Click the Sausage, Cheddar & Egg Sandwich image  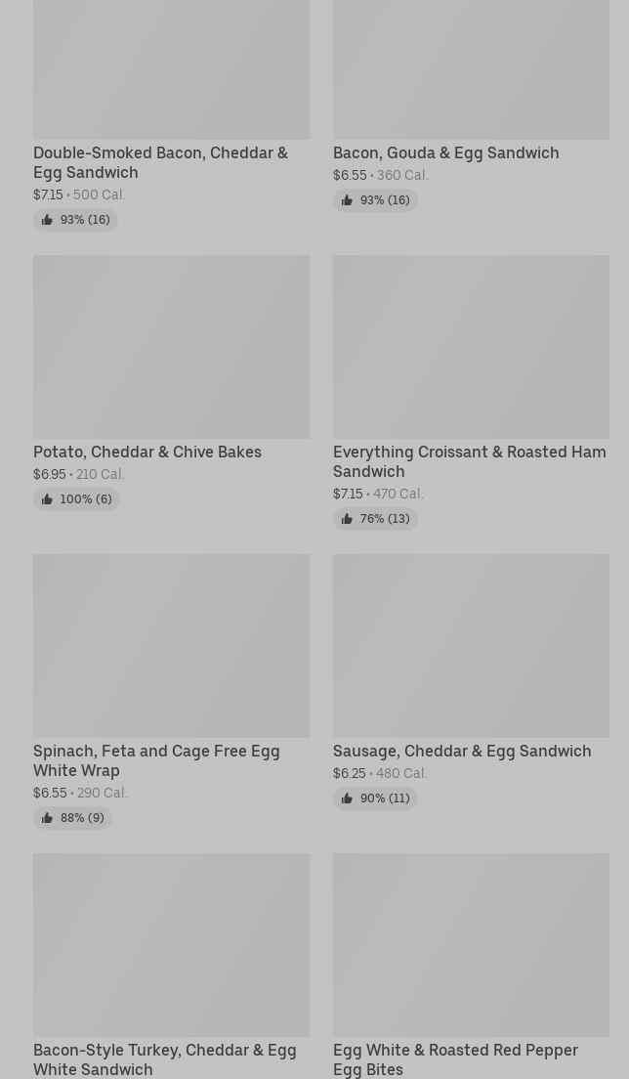click(471, 646)
